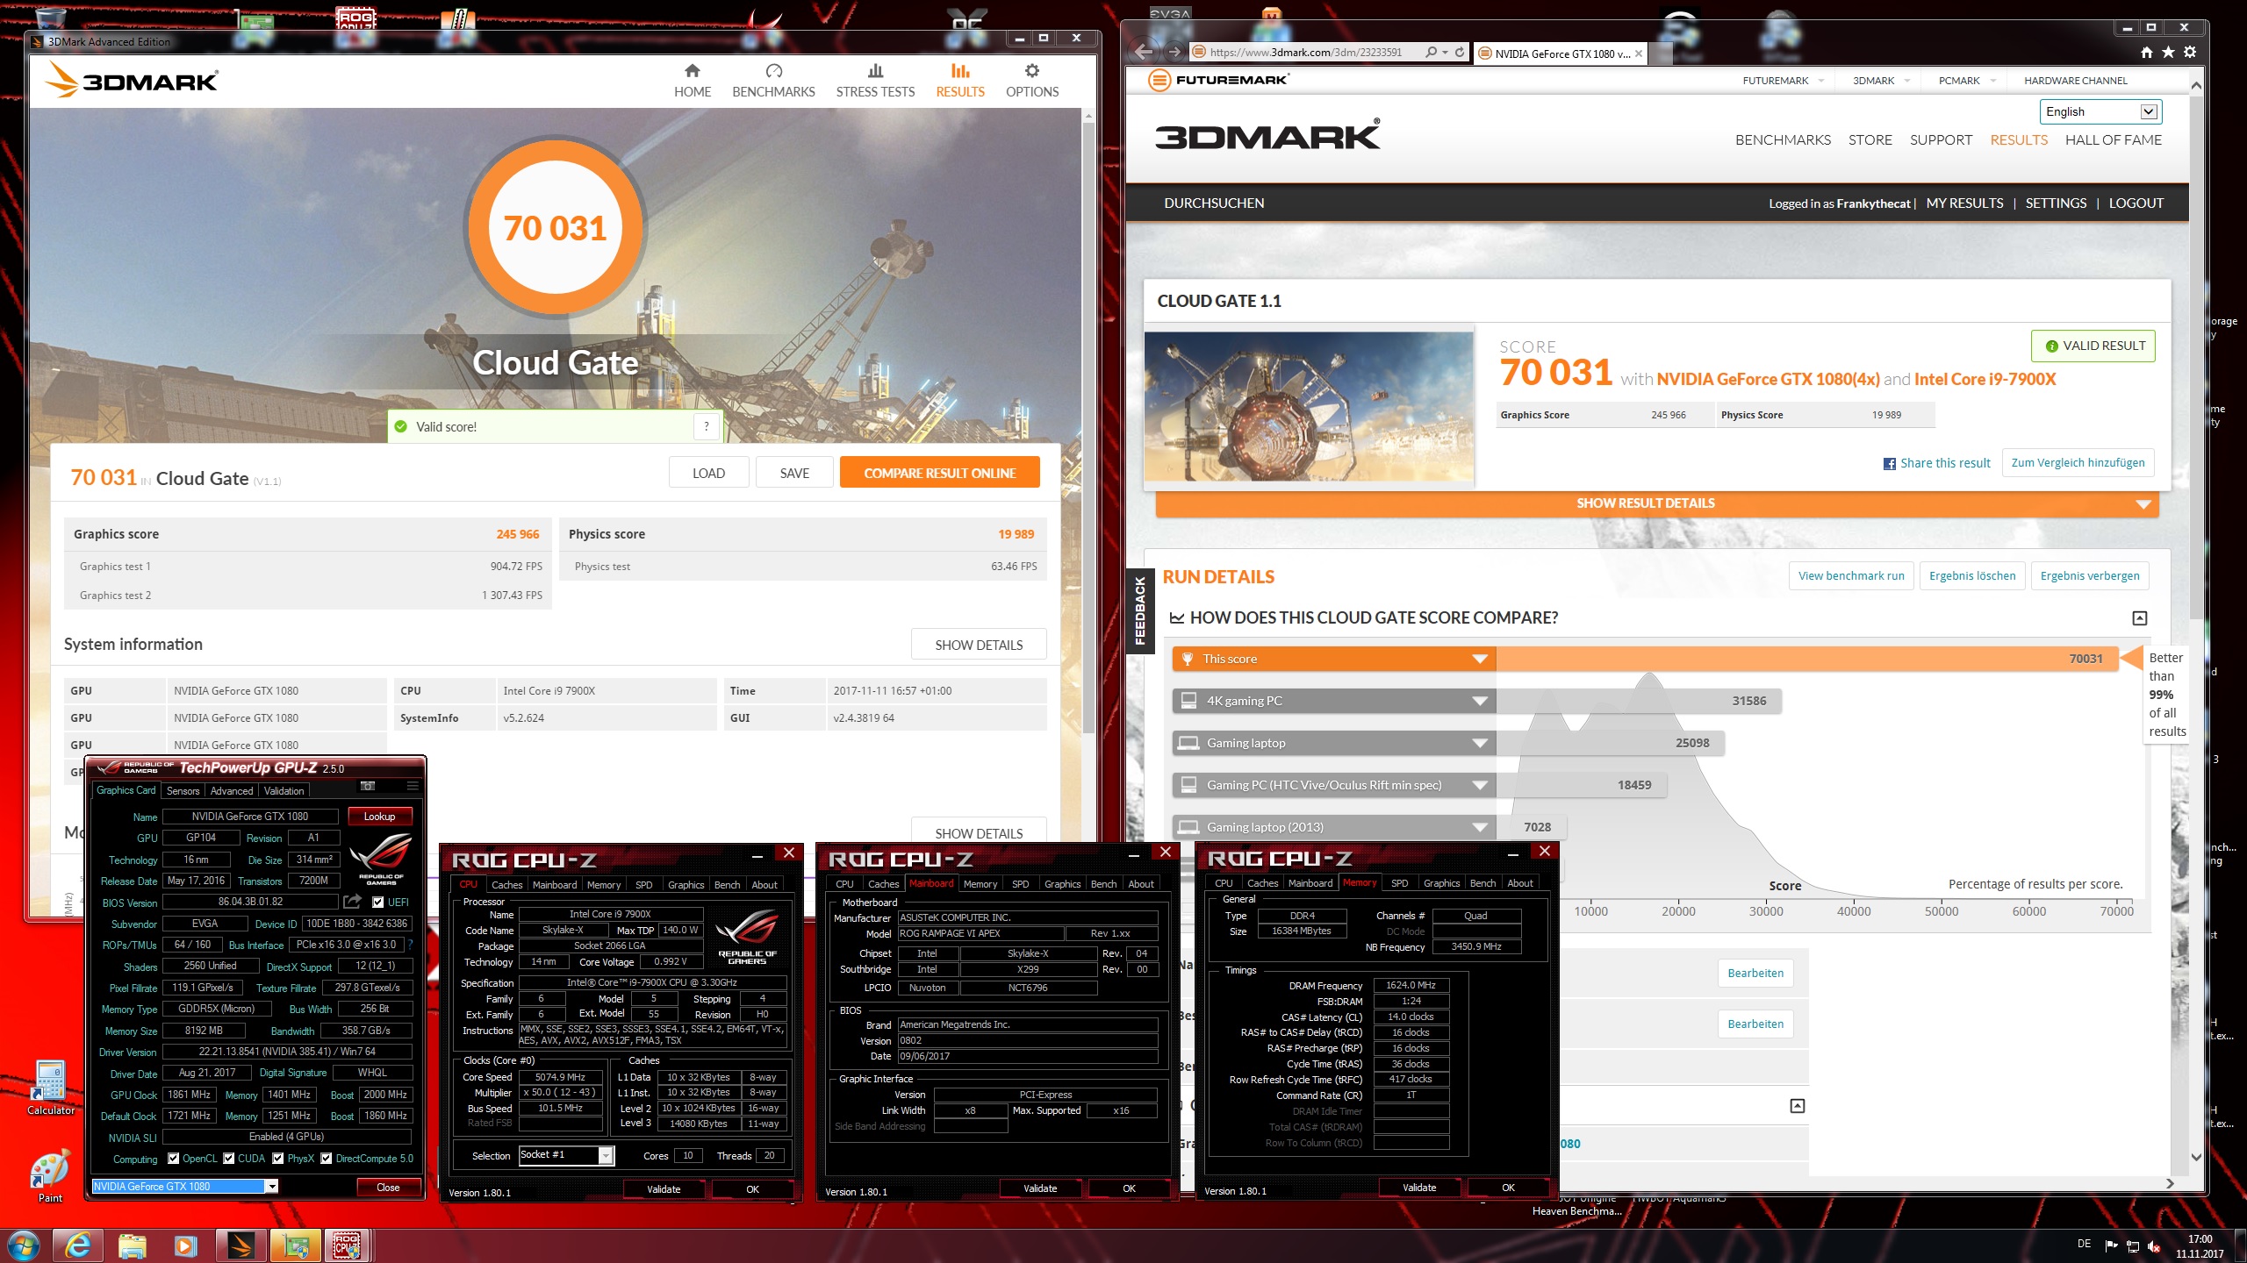Screen dimensions: 2247x1263
Task: Open the FUTUREMARK top menu dropdown
Action: click(1784, 81)
